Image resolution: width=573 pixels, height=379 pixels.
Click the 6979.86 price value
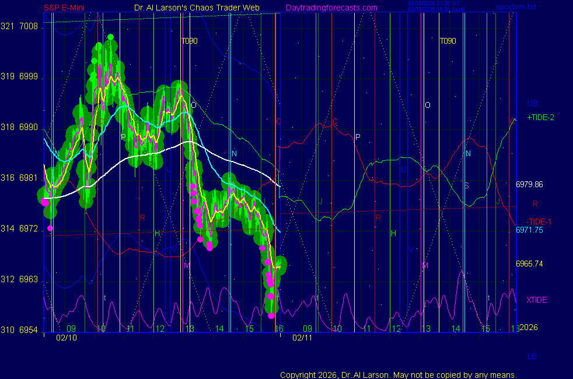click(529, 184)
